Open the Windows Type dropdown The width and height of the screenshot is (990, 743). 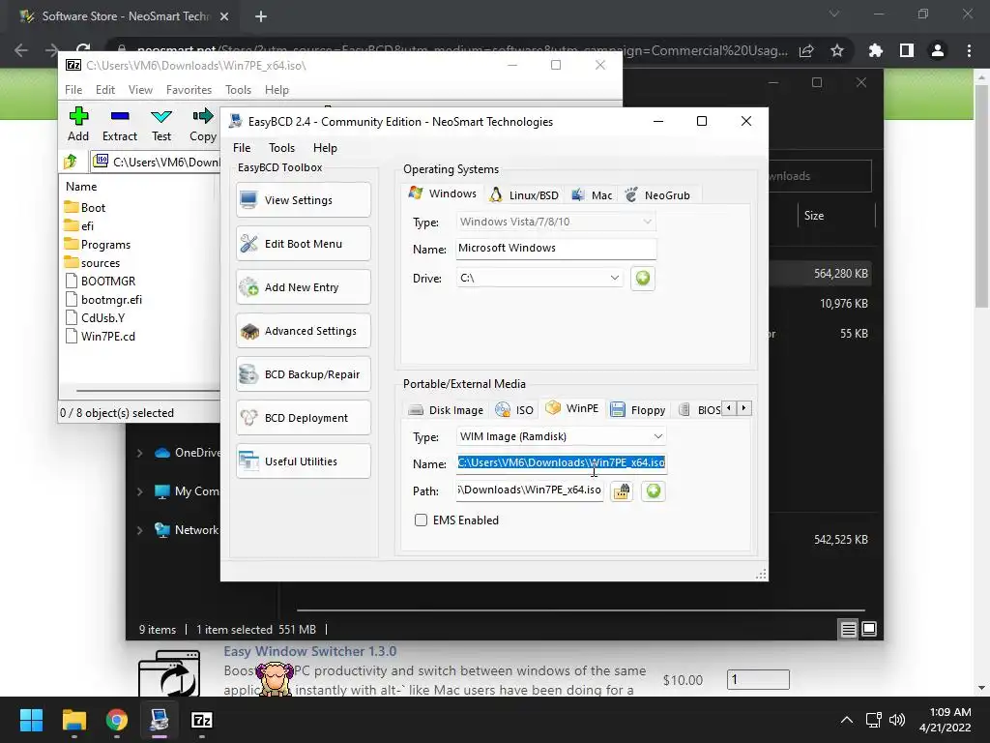pyautogui.click(x=556, y=222)
